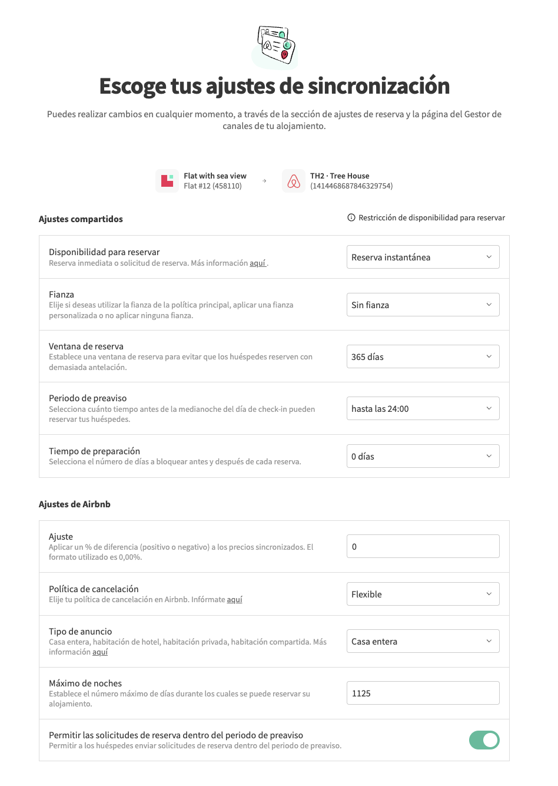
Task: Open the aquí link under Política de cancelación
Action: (x=234, y=600)
